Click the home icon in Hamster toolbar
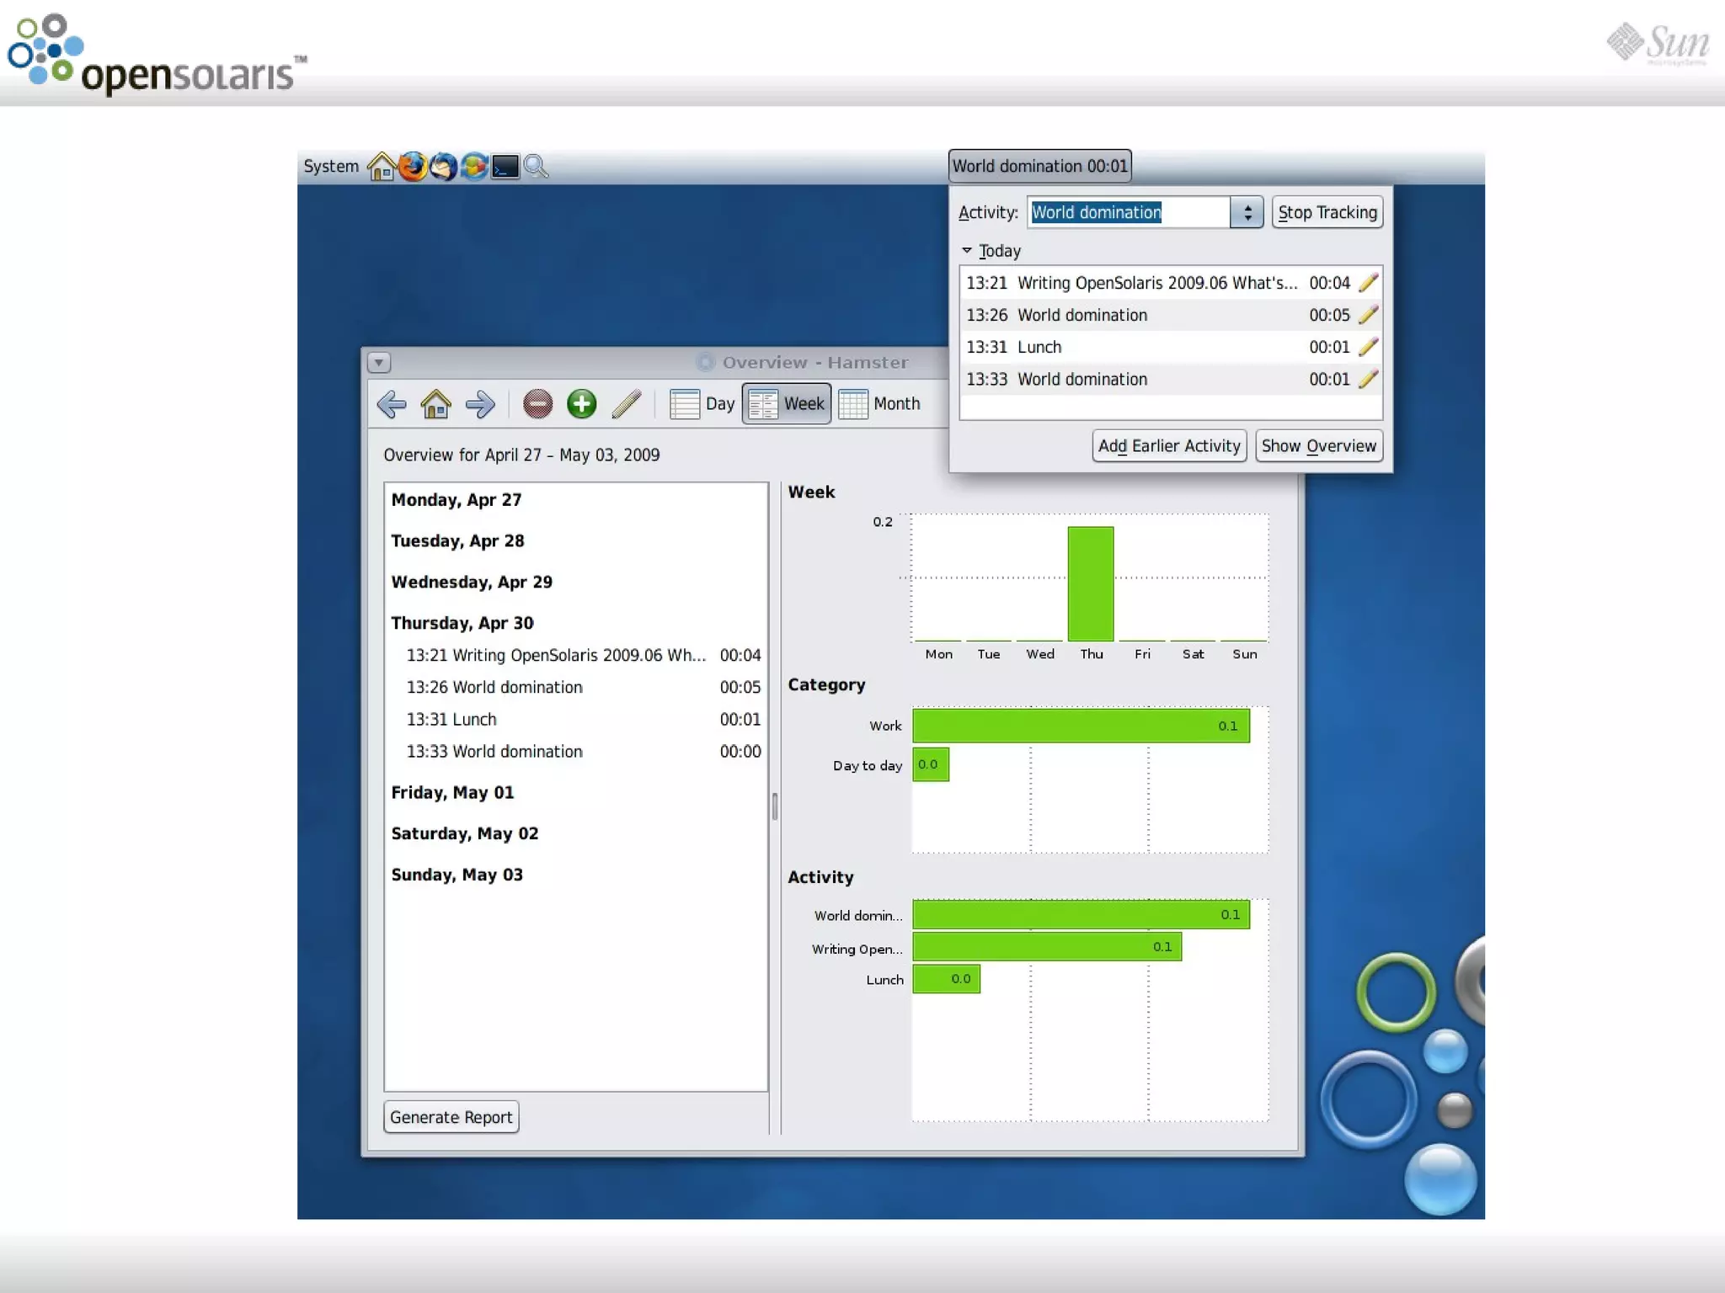 tap(435, 404)
